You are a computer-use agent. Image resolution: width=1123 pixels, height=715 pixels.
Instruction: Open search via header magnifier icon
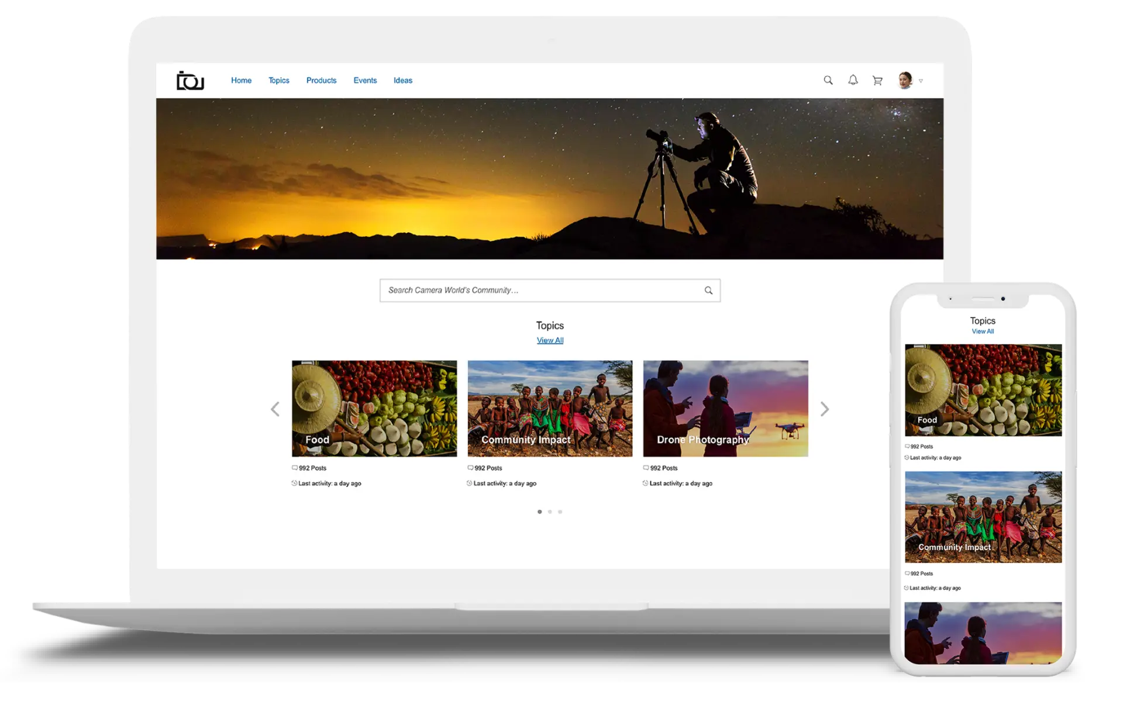(828, 80)
